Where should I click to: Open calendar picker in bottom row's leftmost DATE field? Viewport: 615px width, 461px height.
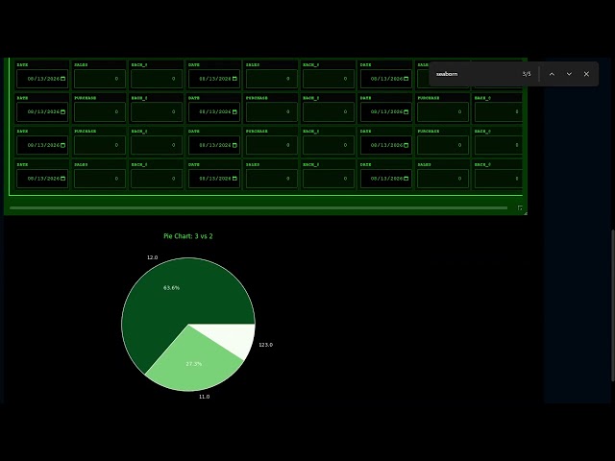(62, 179)
